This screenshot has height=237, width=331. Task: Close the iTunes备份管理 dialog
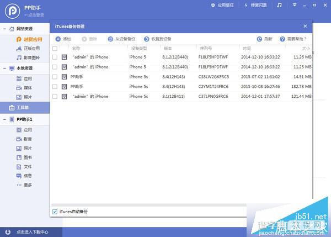tap(305, 26)
